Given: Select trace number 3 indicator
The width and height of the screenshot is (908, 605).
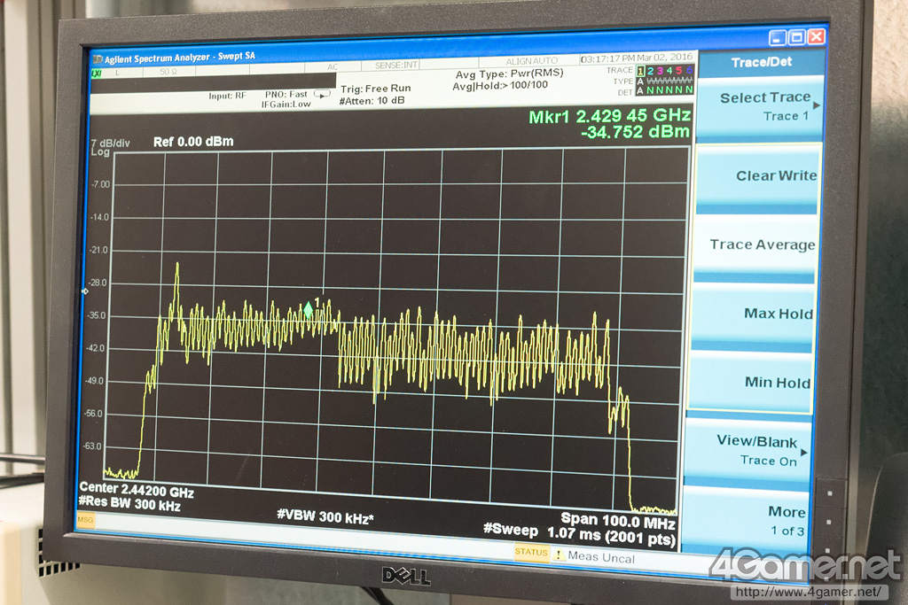Looking at the screenshot, I should (660, 71).
